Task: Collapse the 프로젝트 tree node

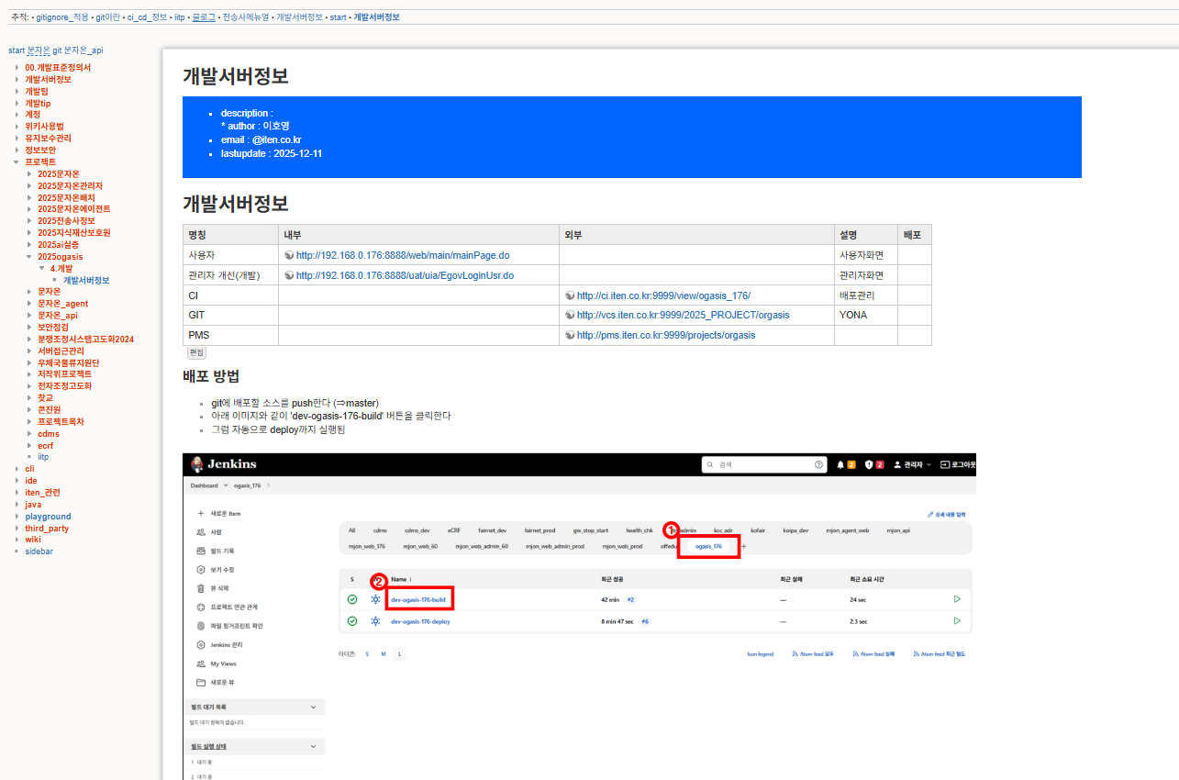Action: tap(17, 162)
